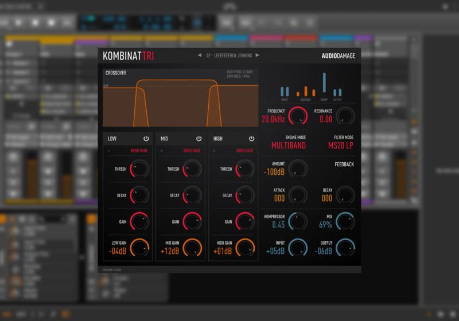Click the AUDIODAMAGE logo
The image size is (459, 321).
pyautogui.click(x=338, y=56)
